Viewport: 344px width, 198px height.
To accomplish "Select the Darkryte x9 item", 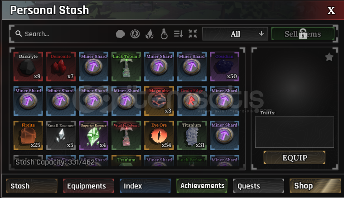I will coord(28,66).
